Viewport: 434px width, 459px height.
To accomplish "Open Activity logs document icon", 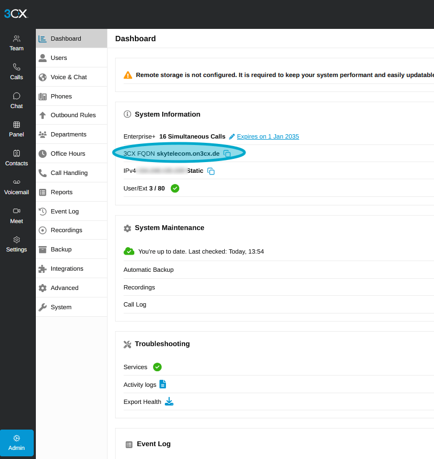I will (163, 384).
